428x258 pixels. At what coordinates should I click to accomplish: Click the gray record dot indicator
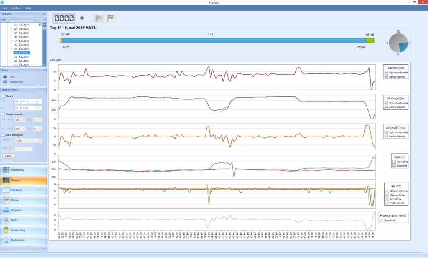82,18
